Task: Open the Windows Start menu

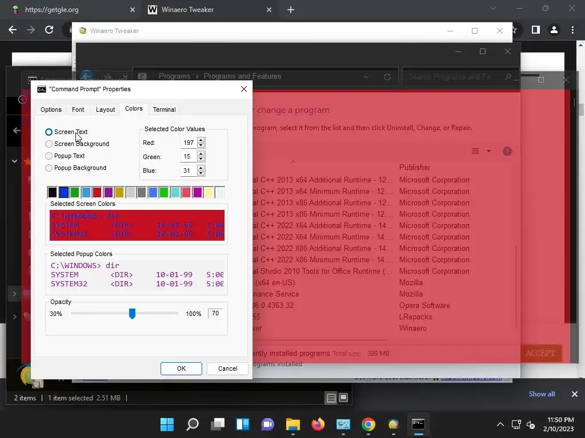Action: pos(167,424)
